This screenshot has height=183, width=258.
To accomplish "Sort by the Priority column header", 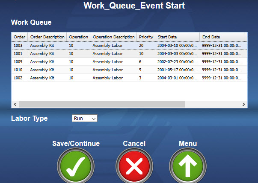I will click(x=146, y=37).
